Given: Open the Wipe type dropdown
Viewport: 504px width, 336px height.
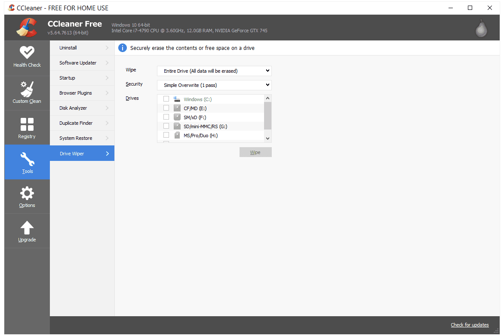Looking at the screenshot, I should [214, 71].
